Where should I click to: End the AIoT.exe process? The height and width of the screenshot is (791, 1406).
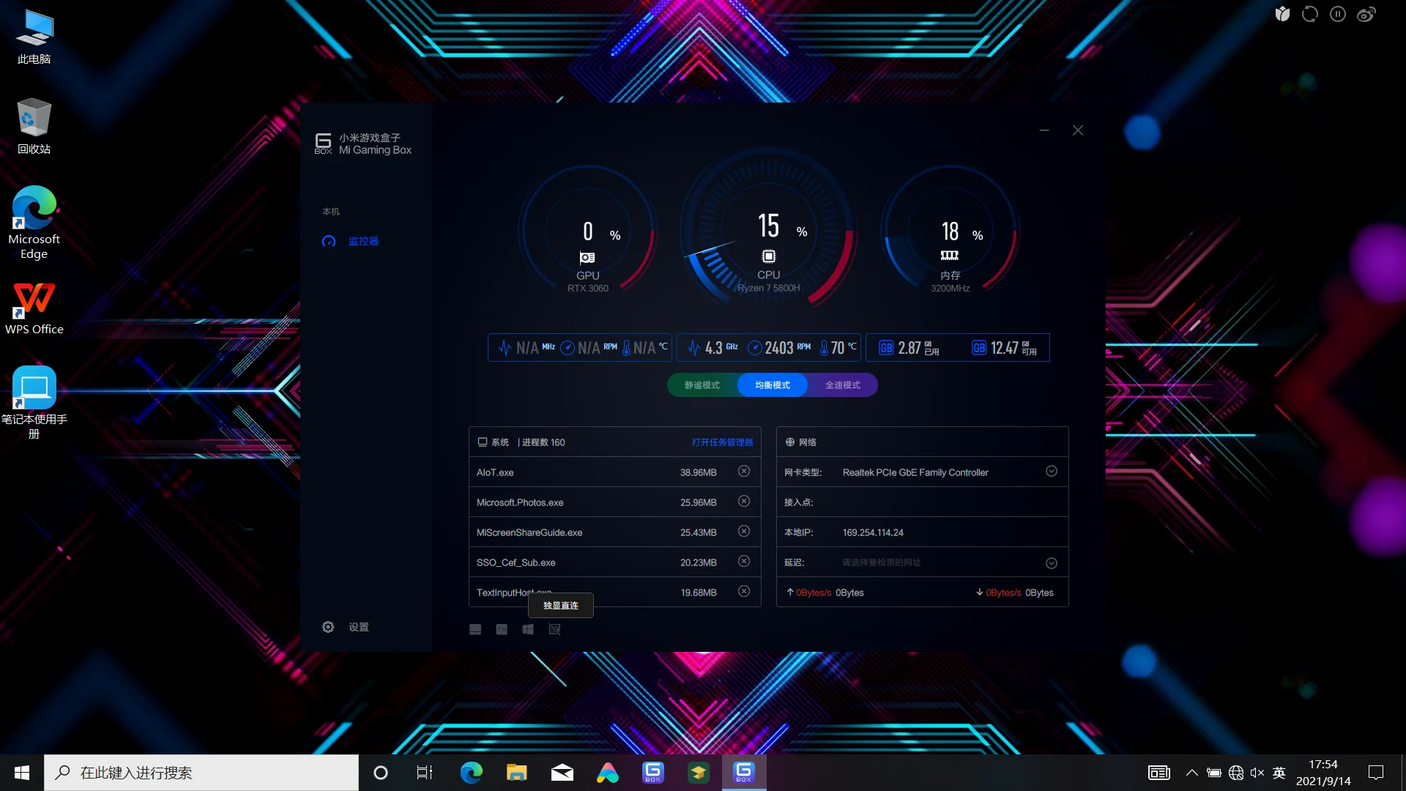point(744,472)
